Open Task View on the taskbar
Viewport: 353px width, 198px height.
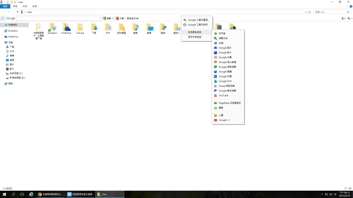22,195
